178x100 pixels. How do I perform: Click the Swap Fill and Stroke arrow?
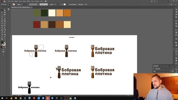(5, 41)
